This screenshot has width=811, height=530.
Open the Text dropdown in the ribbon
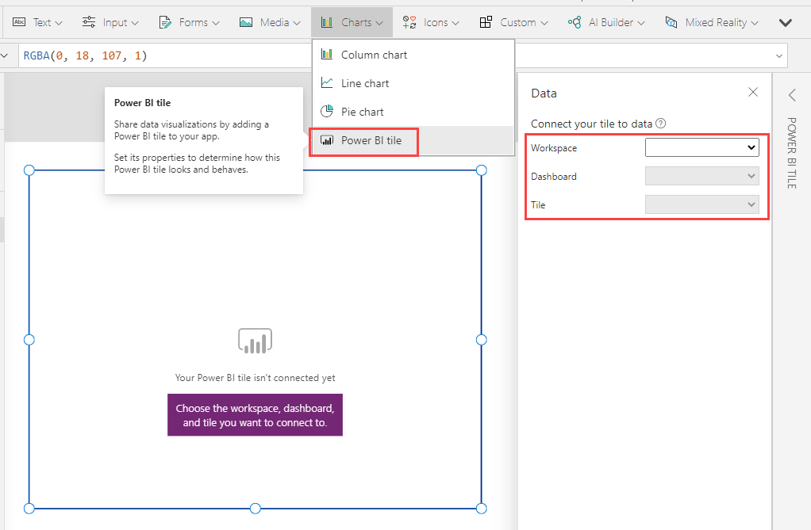[x=37, y=22]
